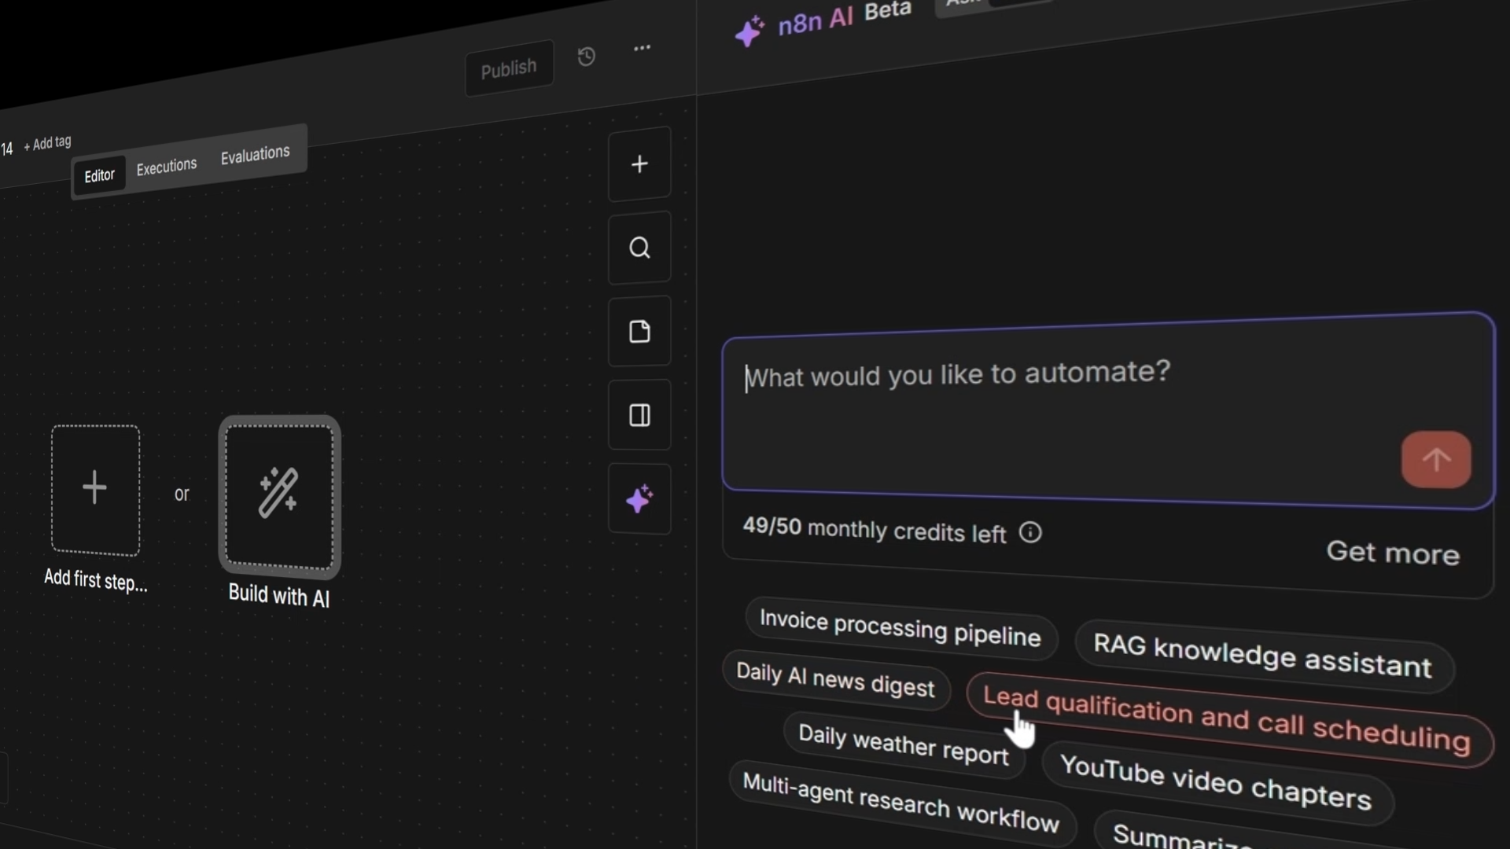The height and width of the screenshot is (849, 1510).
Task: Click the Add first step tile
Action: pyautogui.click(x=95, y=489)
